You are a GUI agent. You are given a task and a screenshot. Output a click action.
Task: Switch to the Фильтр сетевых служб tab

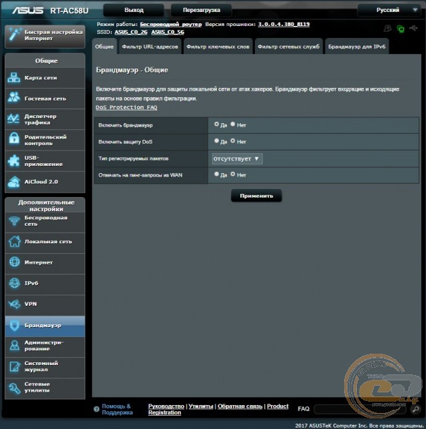pos(289,47)
